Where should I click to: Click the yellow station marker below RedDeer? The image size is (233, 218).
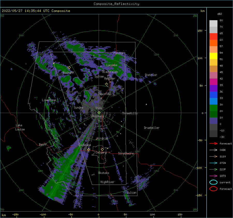pyautogui.click(x=106, y=84)
